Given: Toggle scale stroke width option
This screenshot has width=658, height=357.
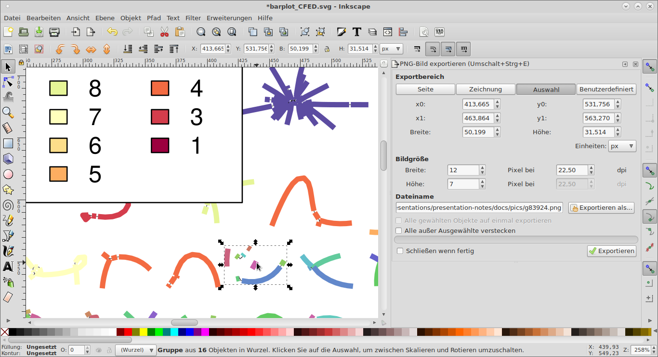Looking at the screenshot, I should pyautogui.click(x=417, y=49).
